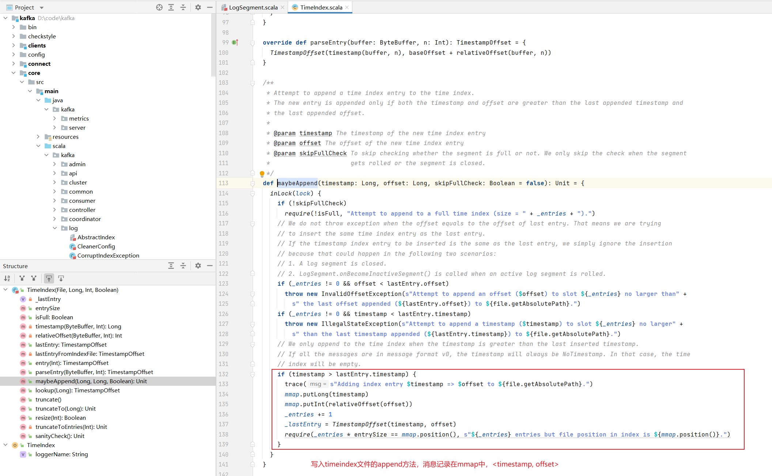Screen dimensions: 772x476
Task: Click Expand All in Project panel header
Action: click(171, 7)
